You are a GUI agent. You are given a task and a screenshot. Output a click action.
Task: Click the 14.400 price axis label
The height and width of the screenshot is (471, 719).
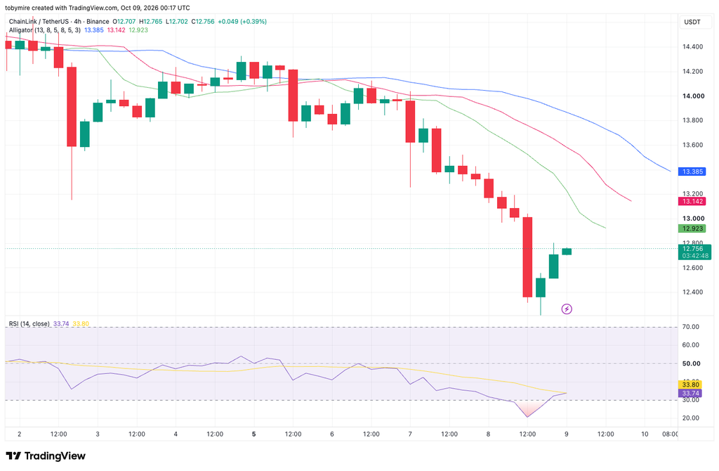(692, 47)
